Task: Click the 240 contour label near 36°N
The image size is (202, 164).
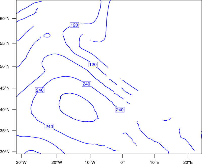Action: point(49,127)
